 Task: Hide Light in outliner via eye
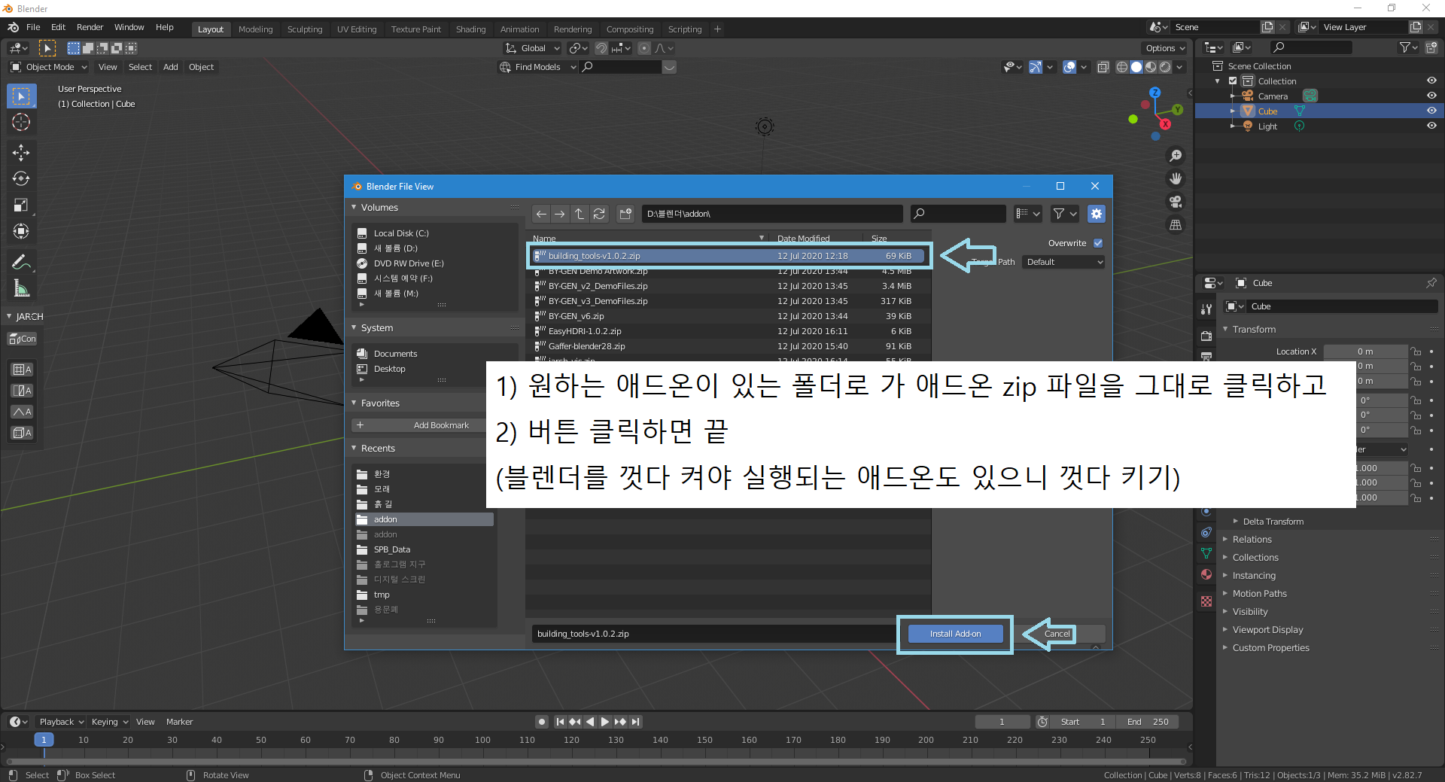coord(1431,126)
